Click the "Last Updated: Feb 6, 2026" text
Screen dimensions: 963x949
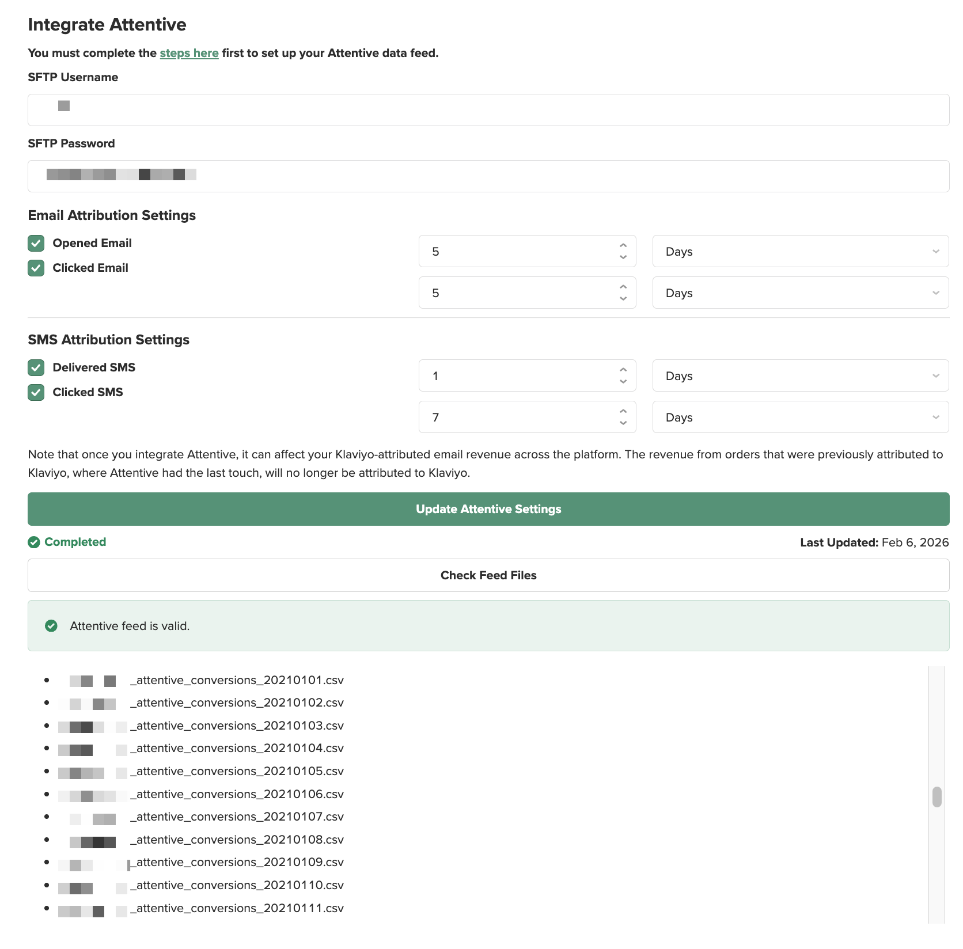click(874, 542)
